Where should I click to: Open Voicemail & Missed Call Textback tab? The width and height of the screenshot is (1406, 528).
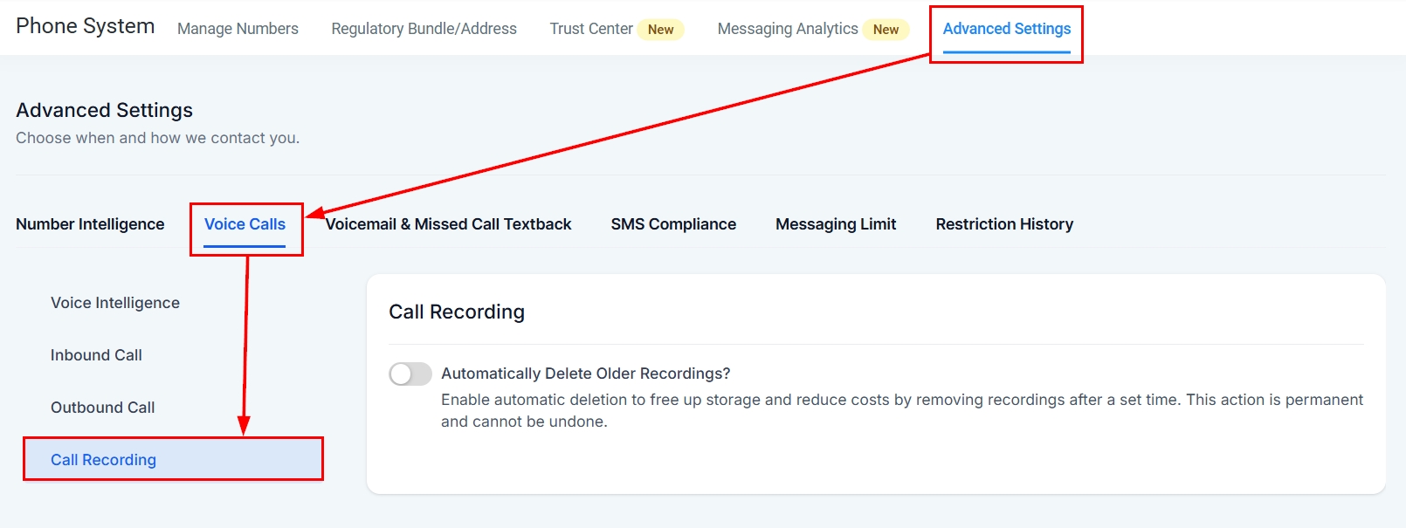[449, 224]
